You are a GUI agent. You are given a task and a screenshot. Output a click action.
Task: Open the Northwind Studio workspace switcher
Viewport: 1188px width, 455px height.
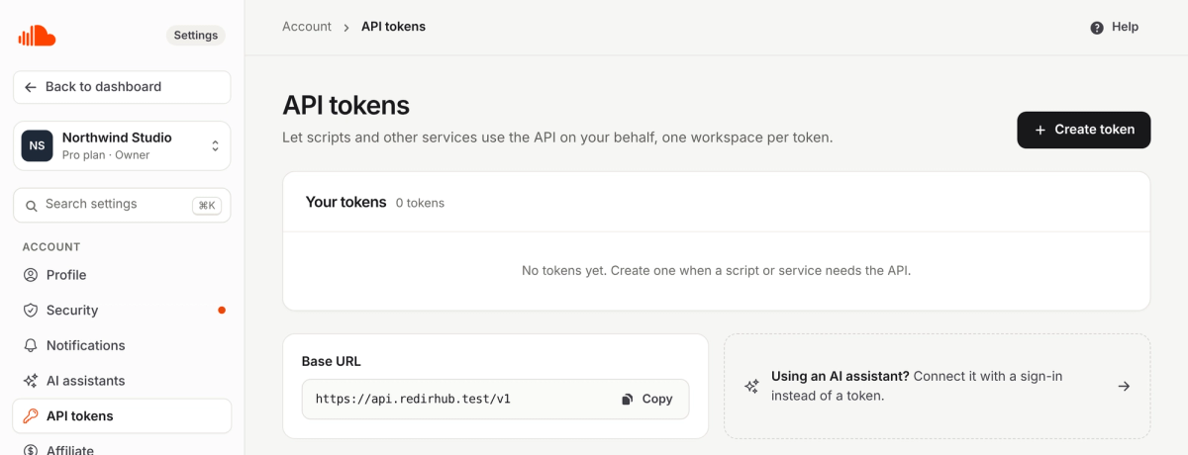coord(122,145)
